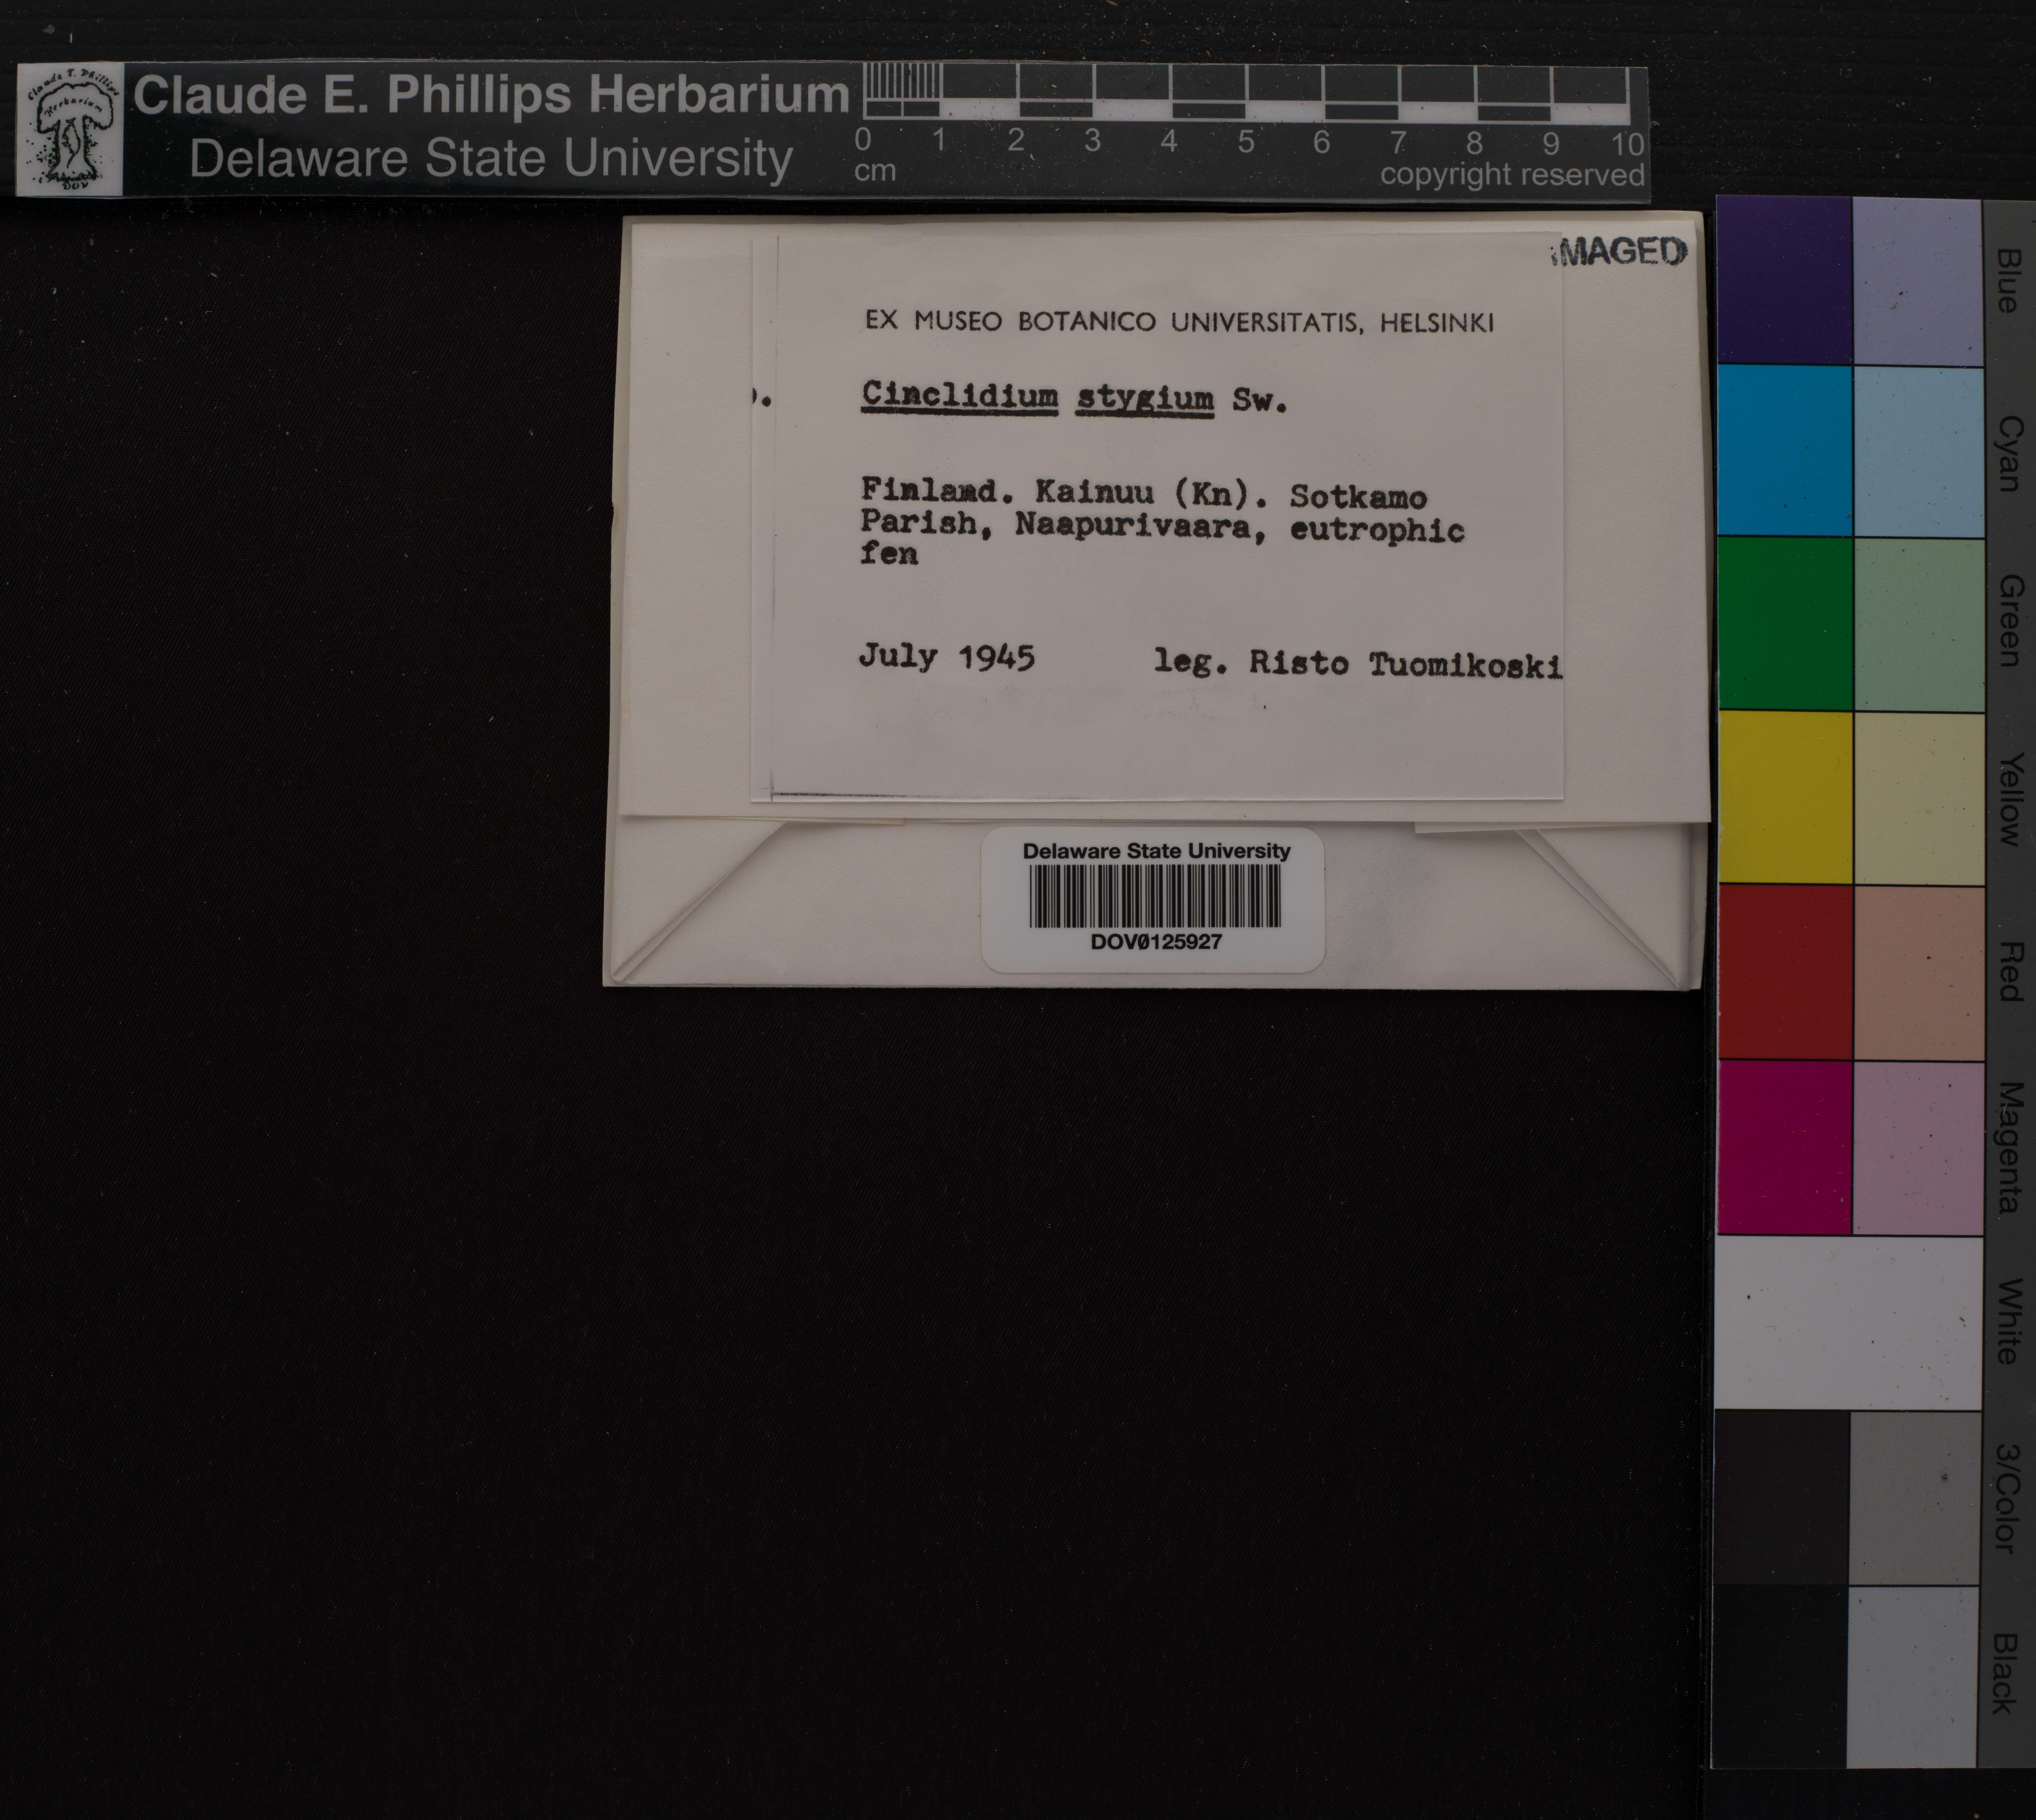Click the IMAGED stamp on the packet
The image size is (2036, 1820).
[1620, 252]
